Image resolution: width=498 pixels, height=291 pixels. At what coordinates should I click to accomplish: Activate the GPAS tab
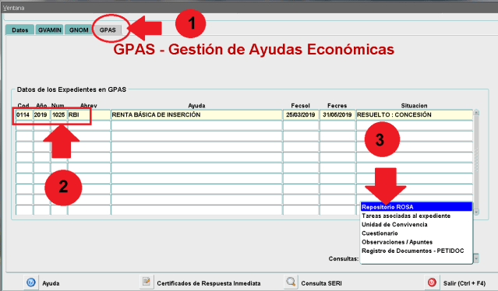pyautogui.click(x=108, y=30)
